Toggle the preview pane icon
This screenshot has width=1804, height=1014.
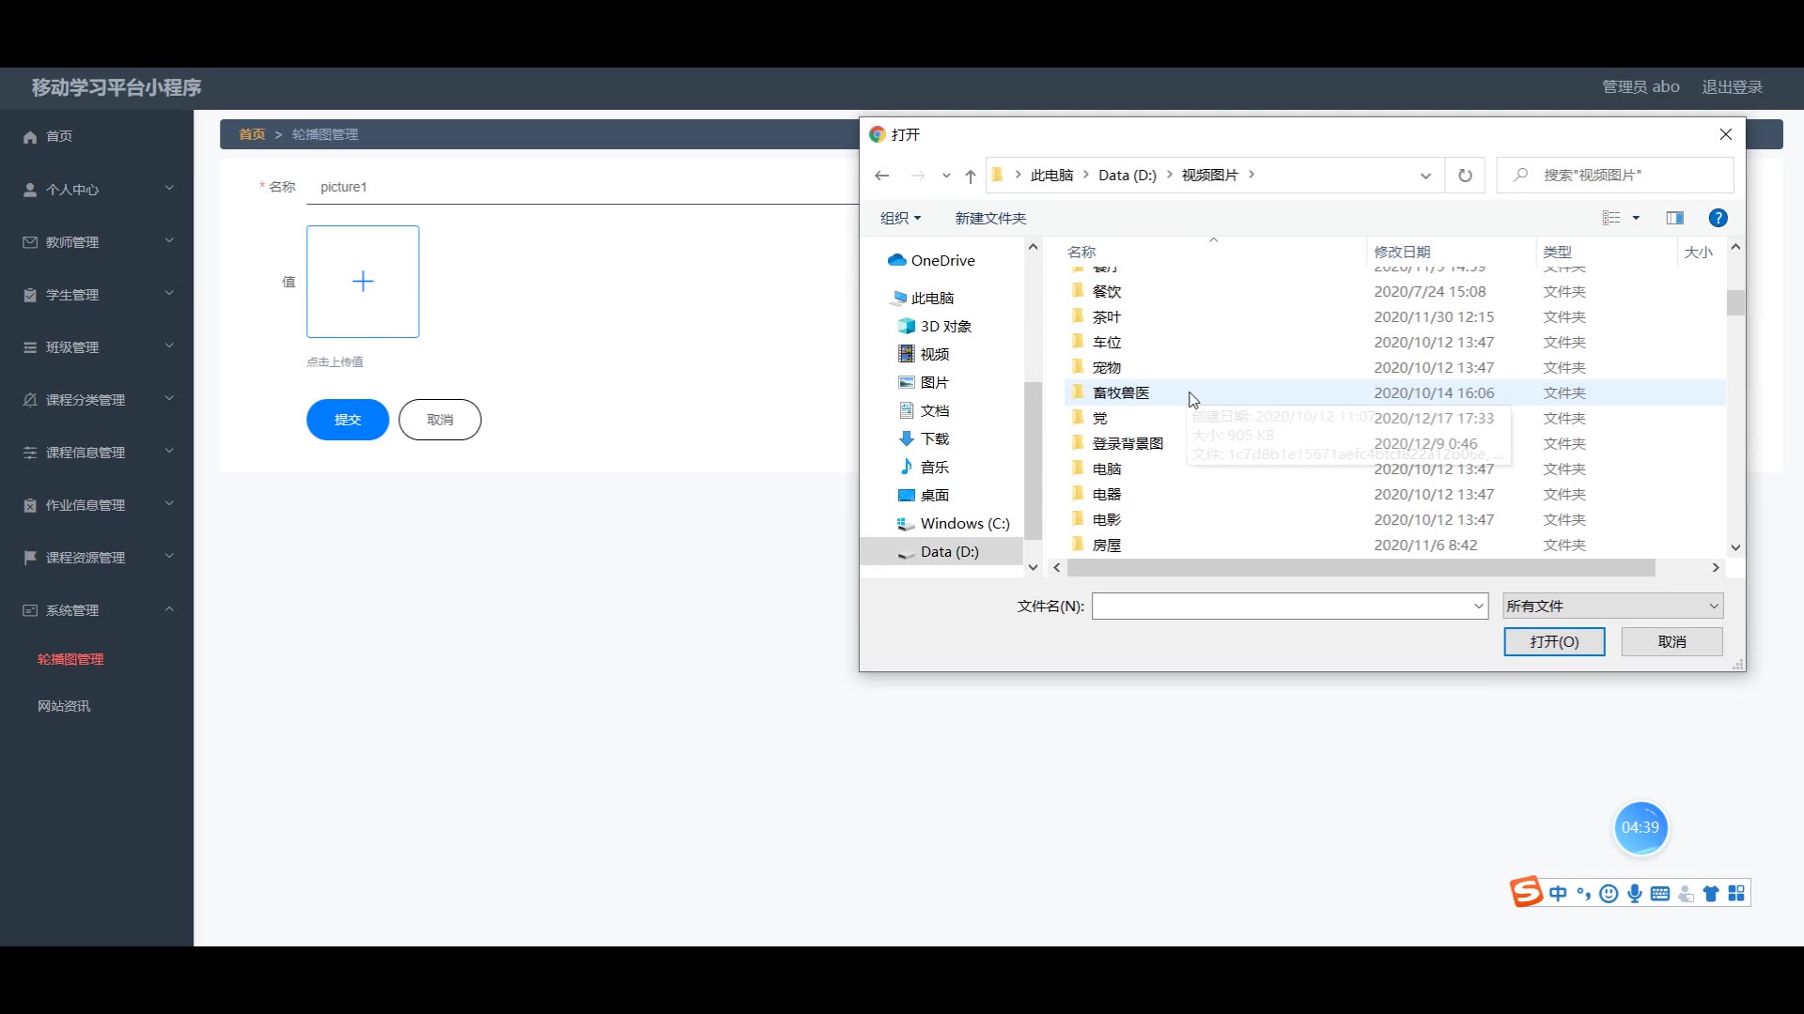pyautogui.click(x=1674, y=218)
